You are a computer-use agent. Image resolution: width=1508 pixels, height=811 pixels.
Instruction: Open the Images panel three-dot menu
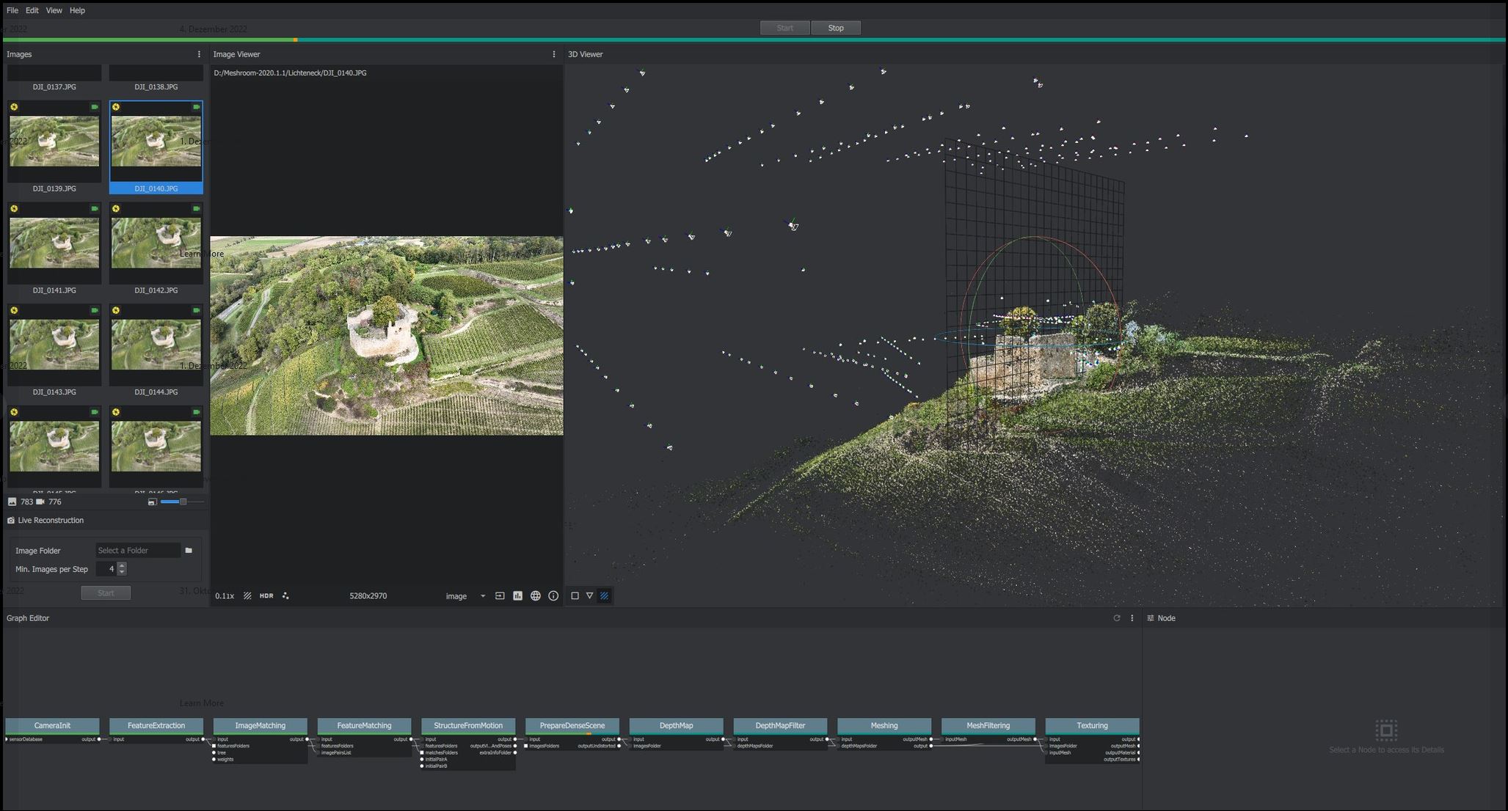point(199,54)
